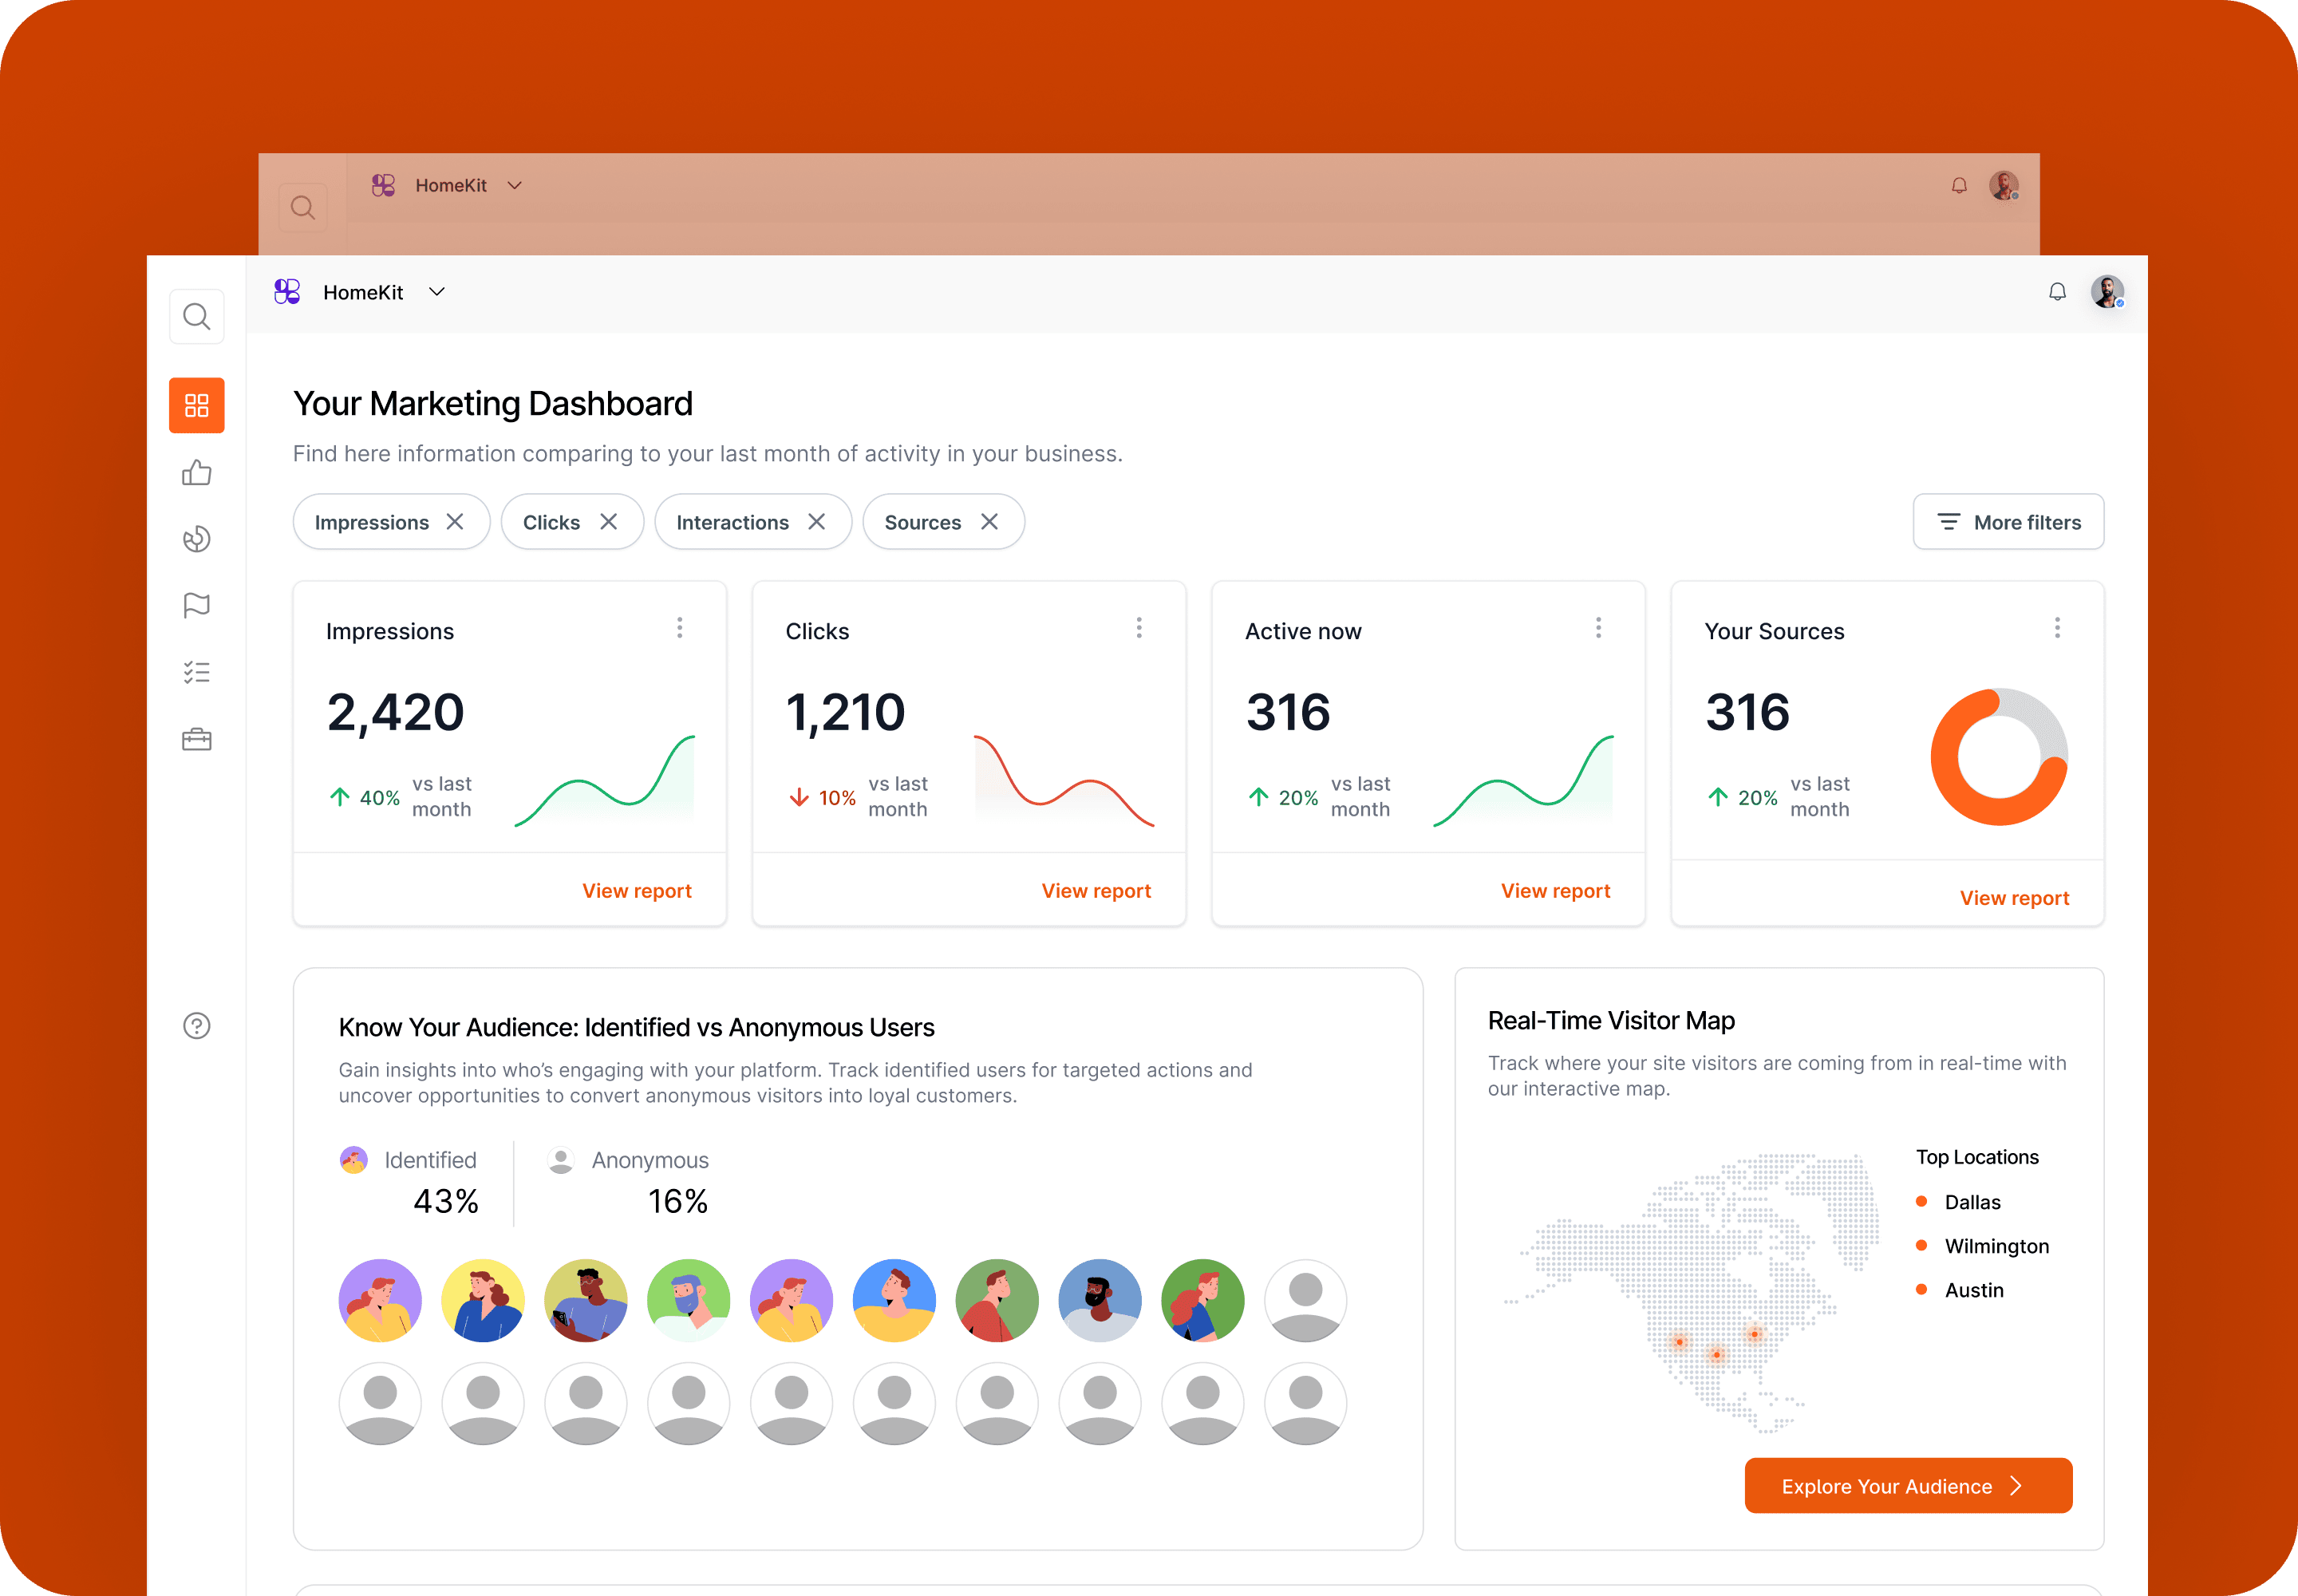Viewport: 2298px width, 1596px height.
Task: Open the notifications bell icon
Action: 2057,292
